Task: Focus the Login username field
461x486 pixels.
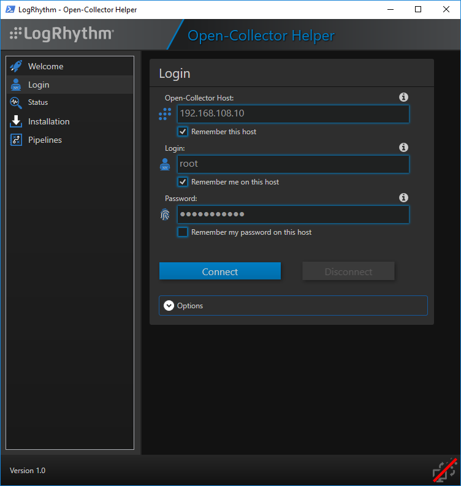Action: (x=293, y=164)
